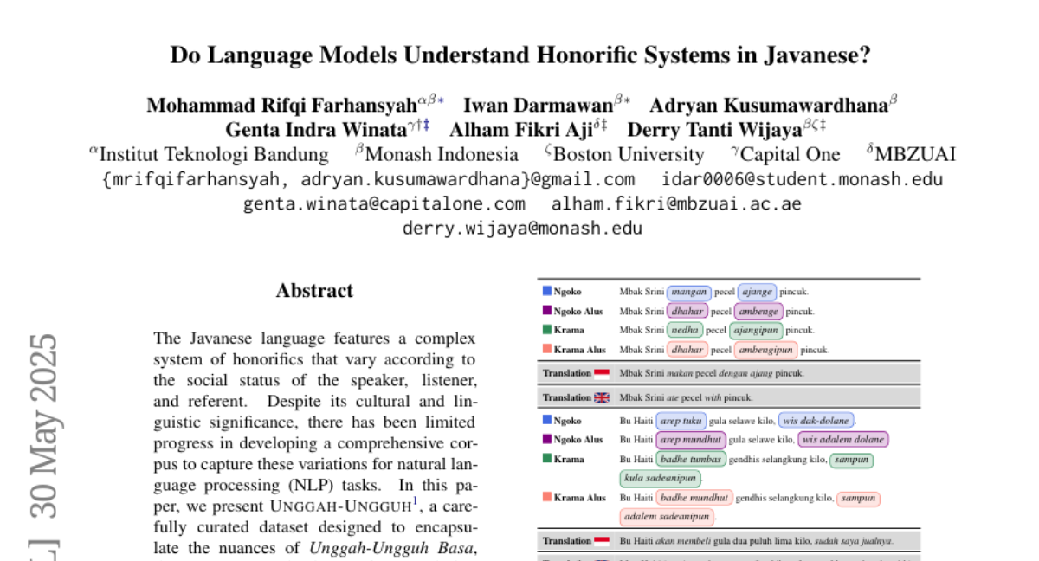1039x561 pixels.
Task: Click the email genta.winata@capitalone.com
Action: [384, 204]
